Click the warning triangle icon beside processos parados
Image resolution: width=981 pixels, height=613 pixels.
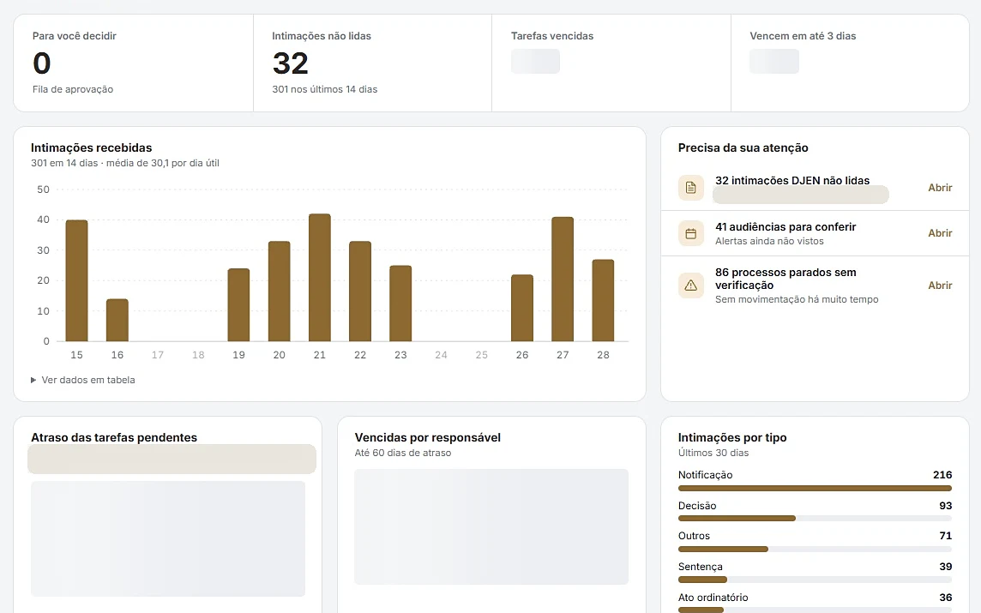(x=690, y=285)
